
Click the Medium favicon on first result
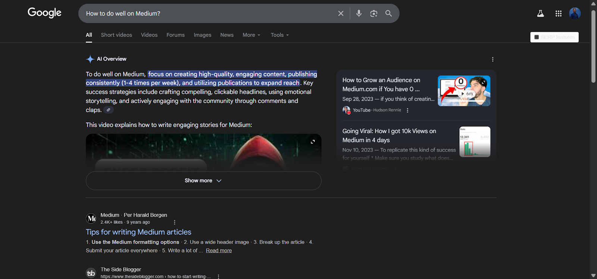tap(91, 219)
